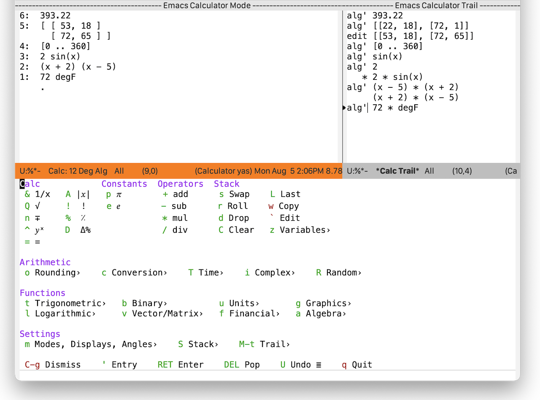Screen dimensions: 540x400
Task: Select stack entry (x + 2) (x − 5)
Action: pyautogui.click(x=78, y=66)
